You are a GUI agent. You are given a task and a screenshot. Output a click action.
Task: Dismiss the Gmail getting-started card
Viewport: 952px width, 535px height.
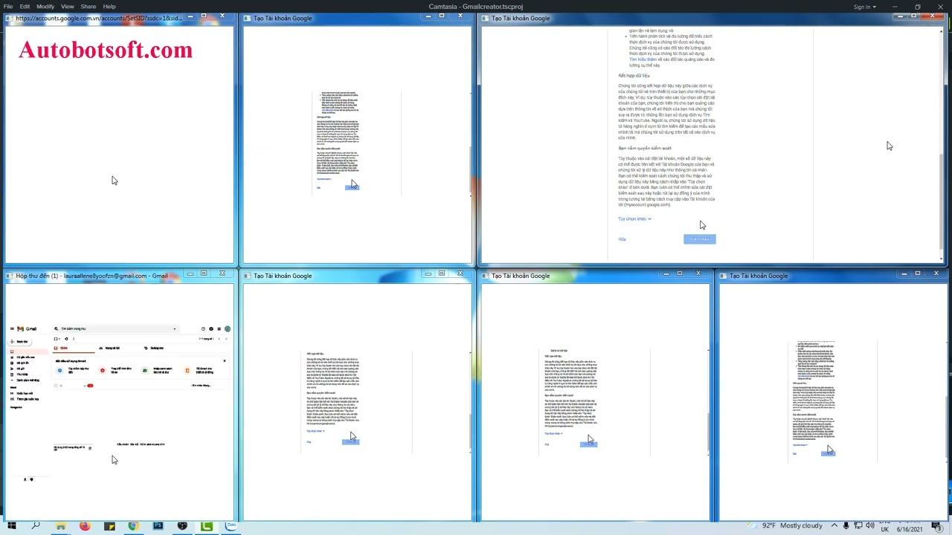tap(225, 361)
